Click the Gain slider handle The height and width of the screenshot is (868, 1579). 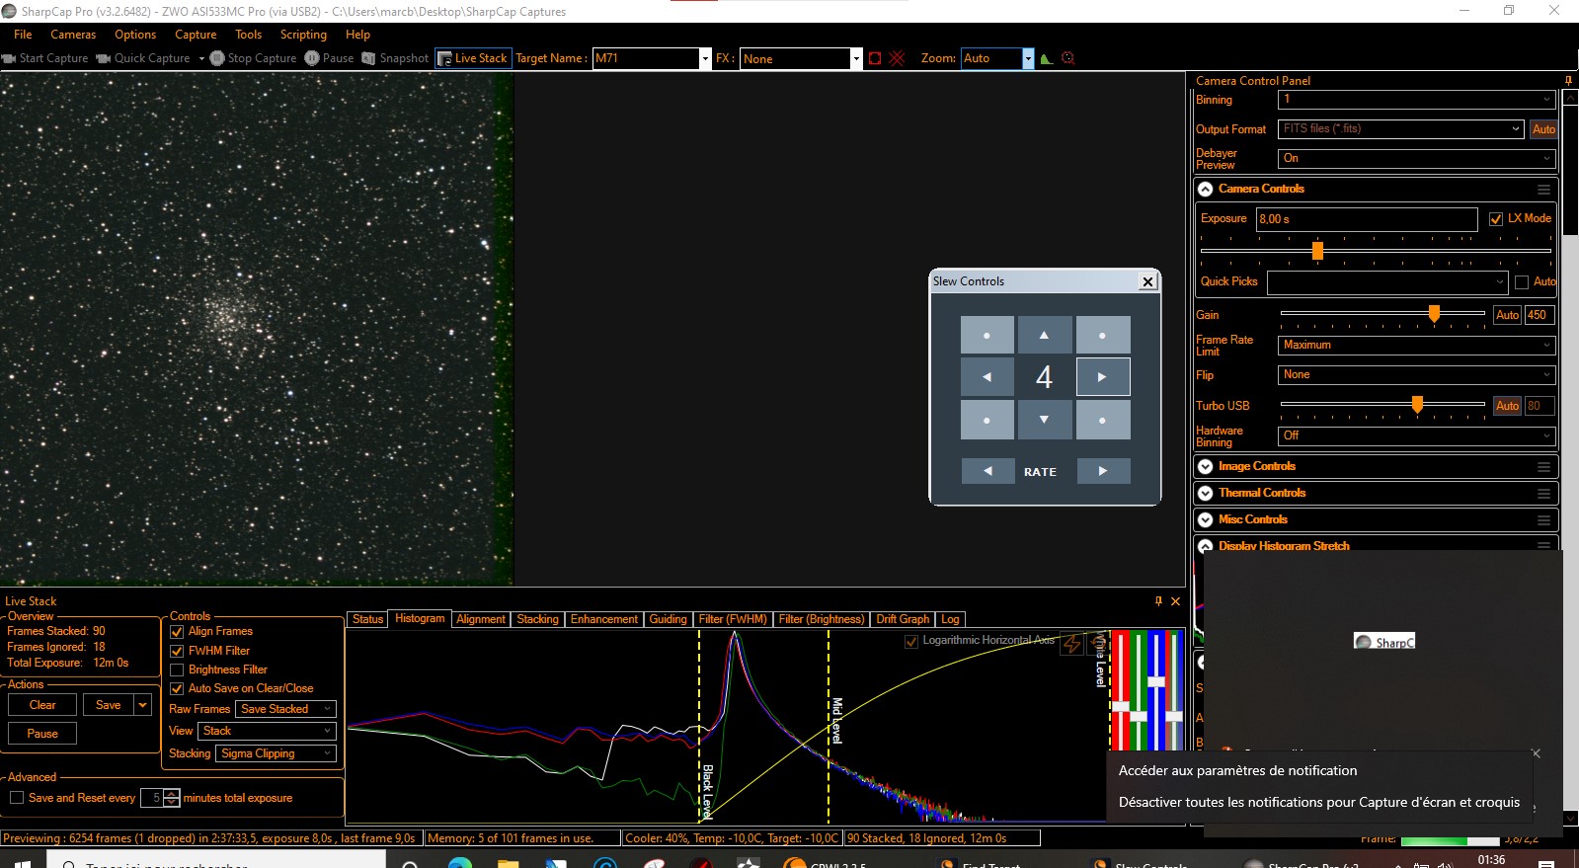point(1434,314)
